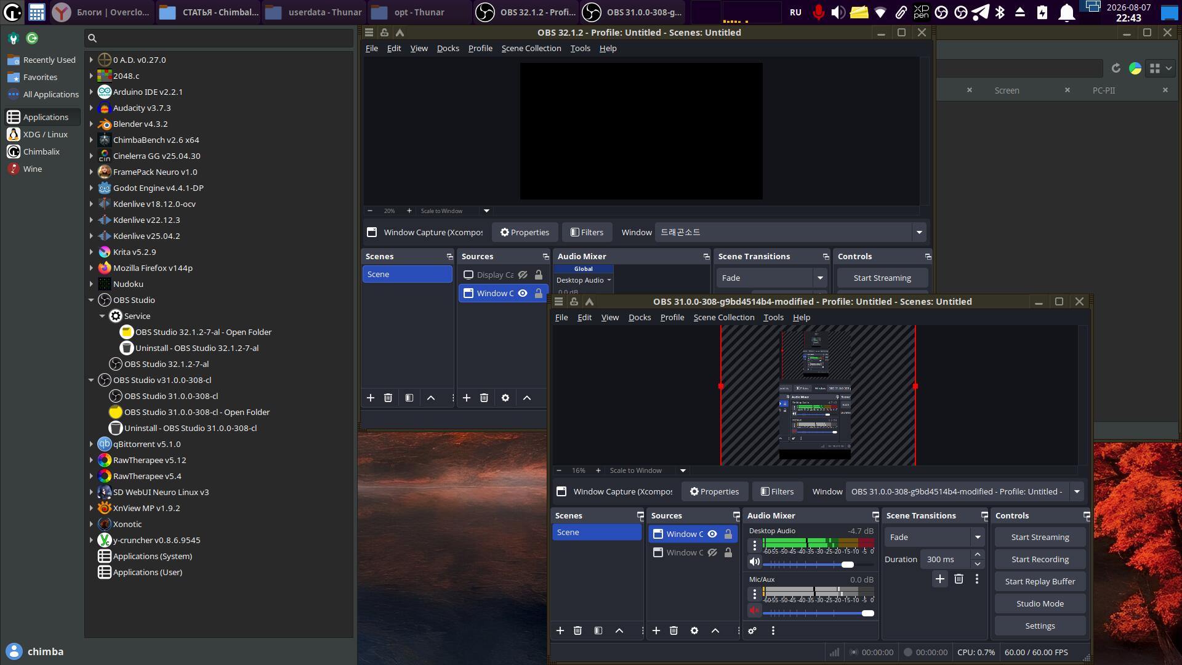Viewport: 1182px width, 665px height.
Task: Unmute Mic/Aux with the red speaker icon
Action: (x=755, y=611)
